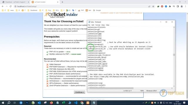This screenshot has width=188, height=105.
Task: Open Notepad's Format menu
Action: click(98, 25)
